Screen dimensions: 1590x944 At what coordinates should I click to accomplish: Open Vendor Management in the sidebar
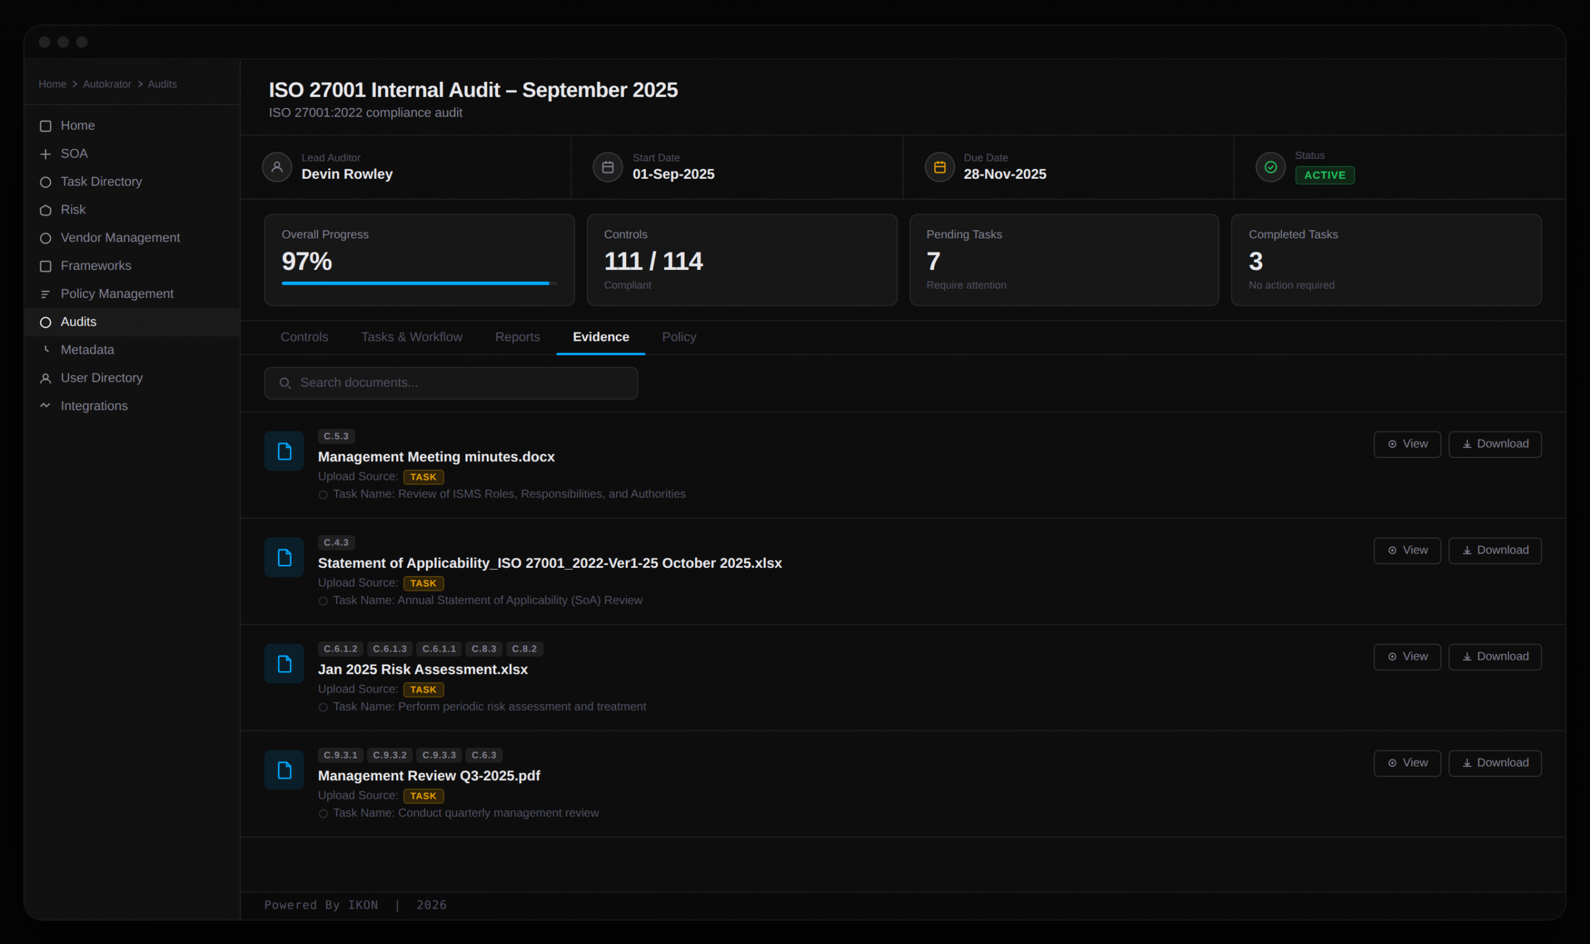coord(120,238)
